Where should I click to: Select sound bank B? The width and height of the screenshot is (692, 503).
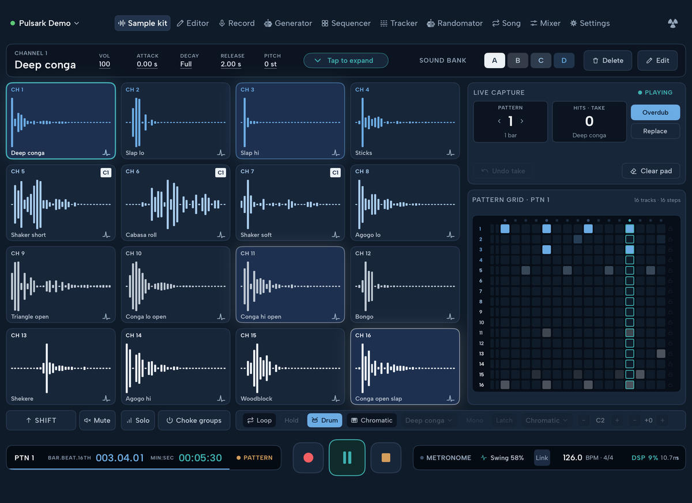[x=518, y=61]
